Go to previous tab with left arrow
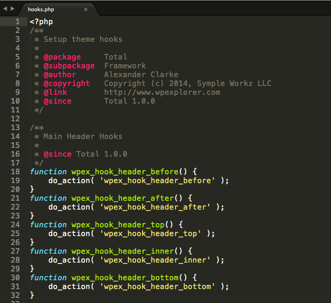Image resolution: width=331 pixels, height=303 pixels. pyautogui.click(x=5, y=9)
